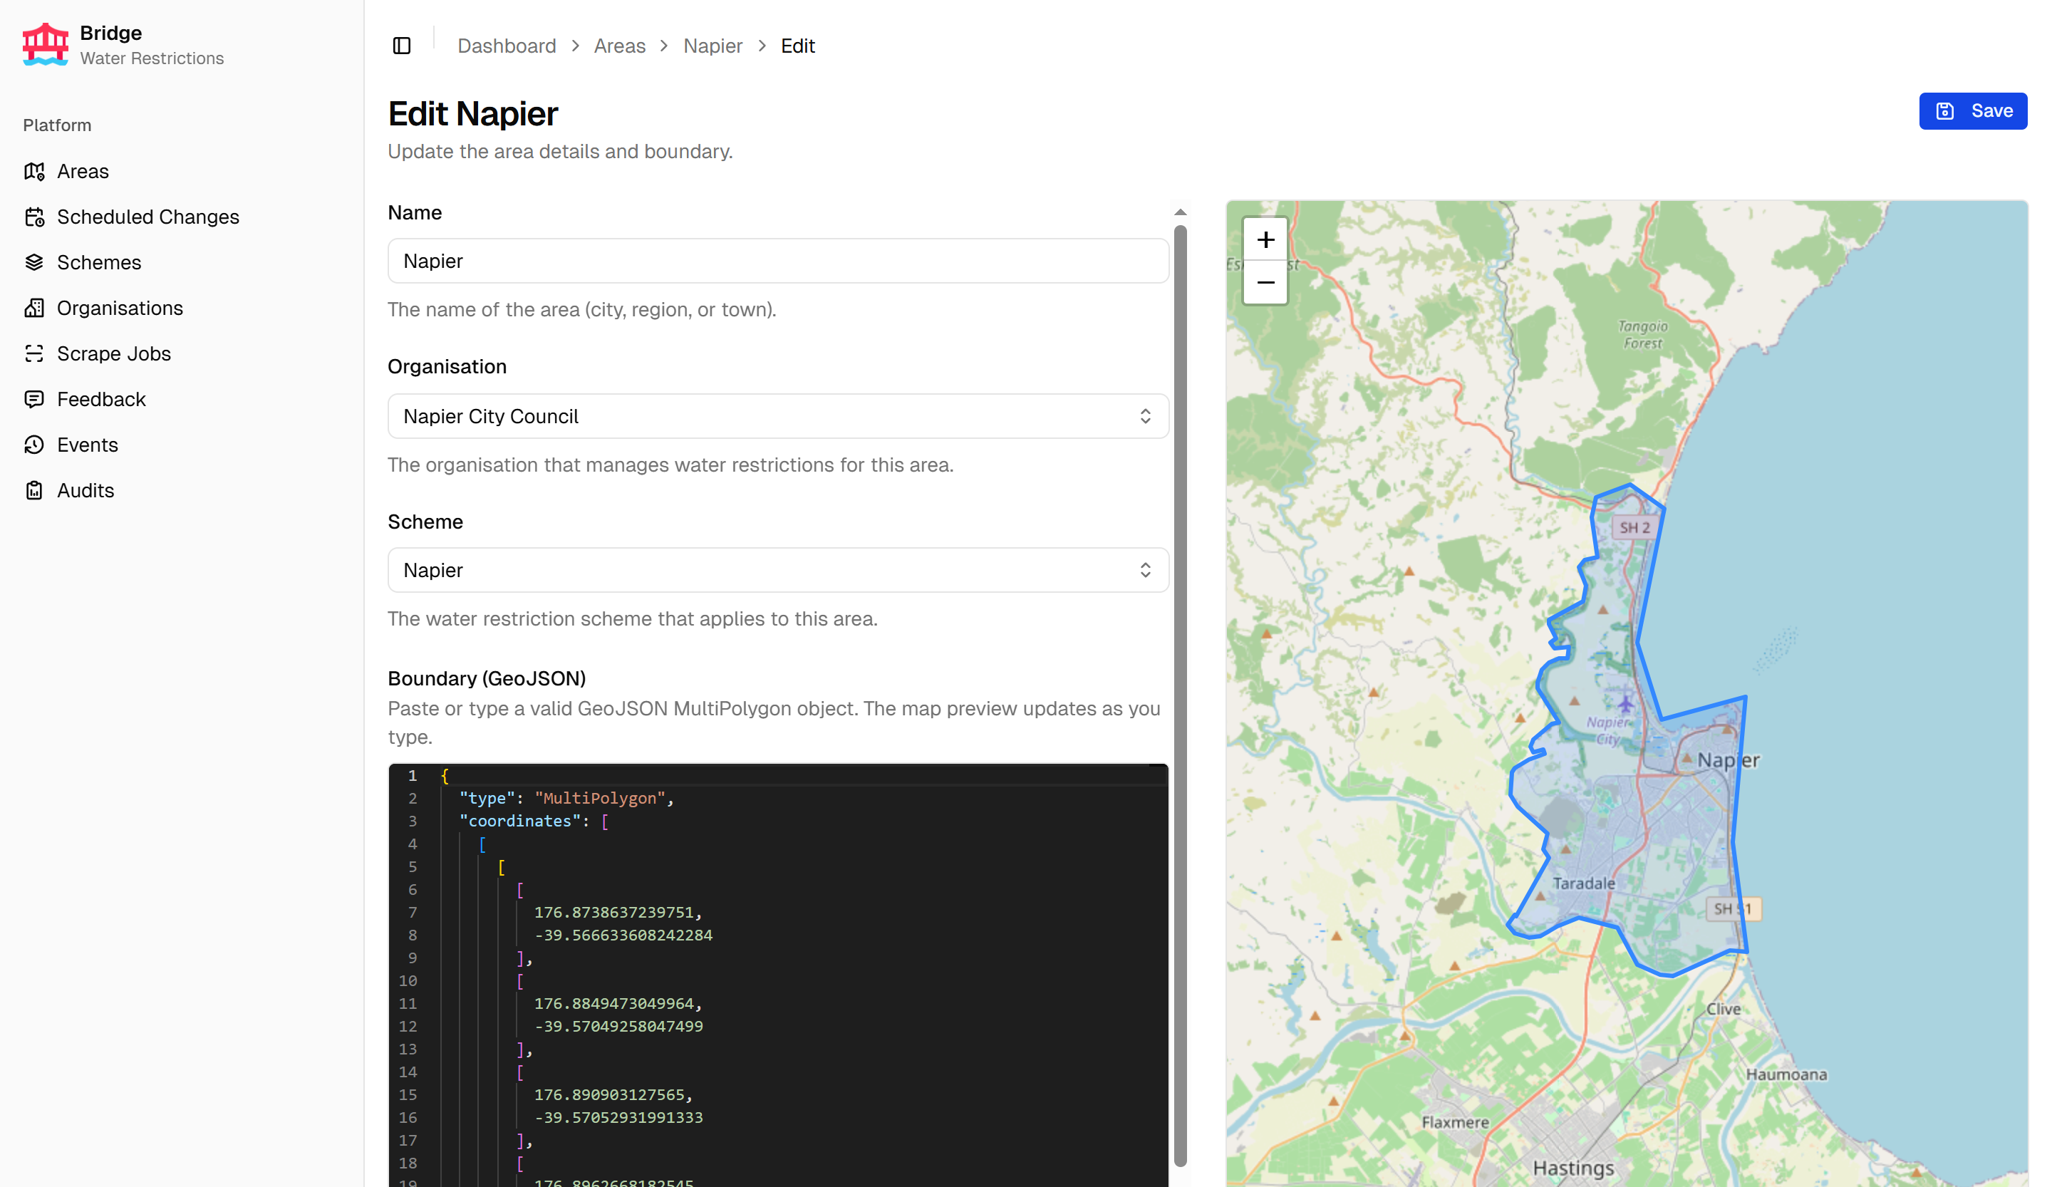Screen dimensions: 2052x1187
Task: Click the Scrape Jobs scan icon
Action: click(x=34, y=353)
